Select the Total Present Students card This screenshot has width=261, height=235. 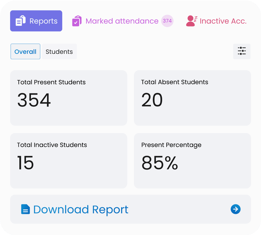69,98
